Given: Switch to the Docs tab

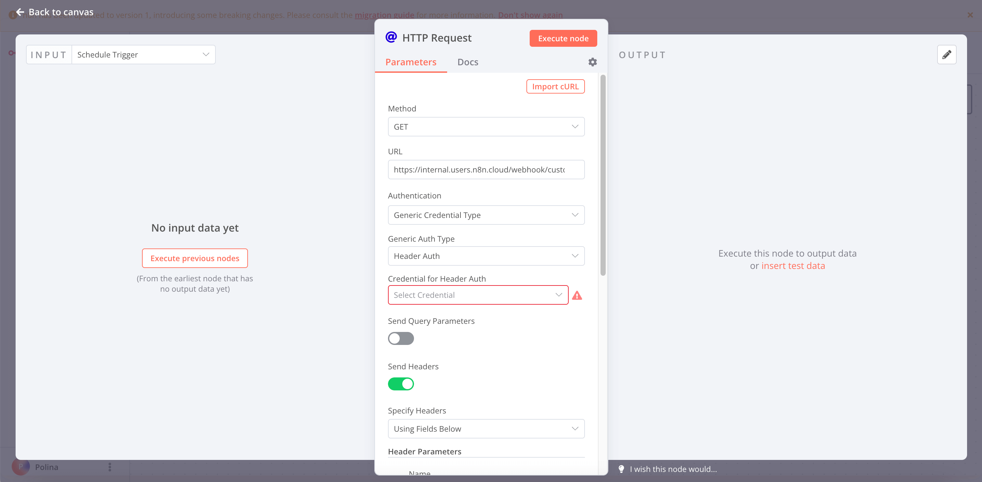Looking at the screenshot, I should tap(468, 62).
